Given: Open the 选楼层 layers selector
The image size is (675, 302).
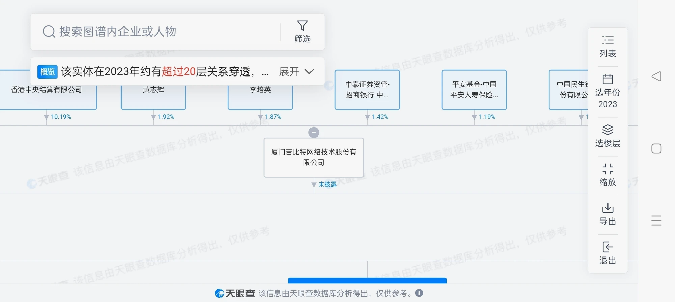Looking at the screenshot, I should (607, 136).
